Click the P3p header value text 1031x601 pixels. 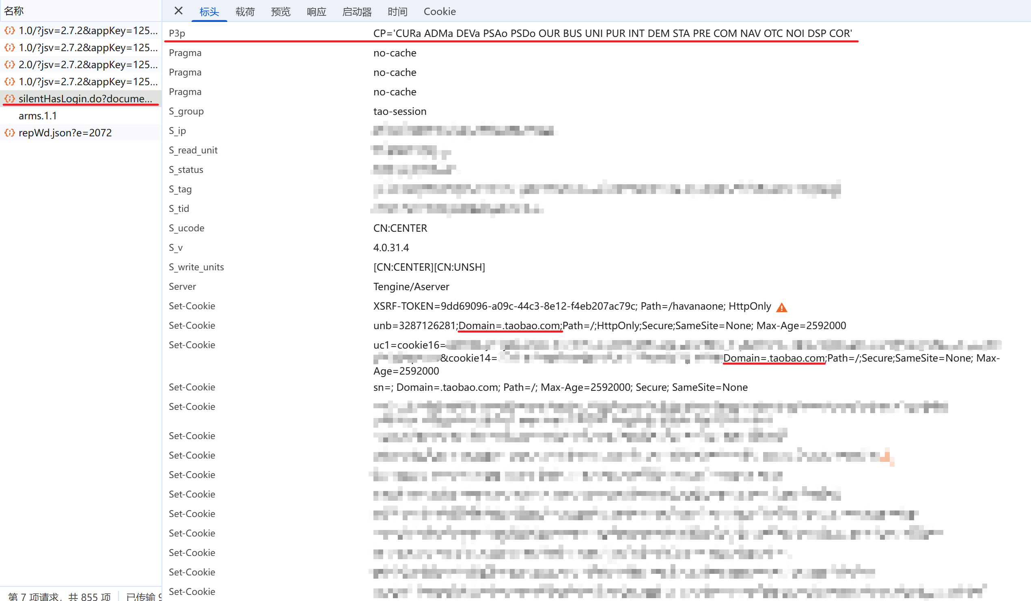(x=613, y=33)
